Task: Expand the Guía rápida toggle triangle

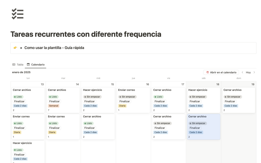Action: (21, 48)
